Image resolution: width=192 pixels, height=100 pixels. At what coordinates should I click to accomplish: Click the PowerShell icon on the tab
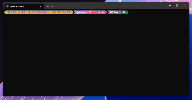pos(7,6)
